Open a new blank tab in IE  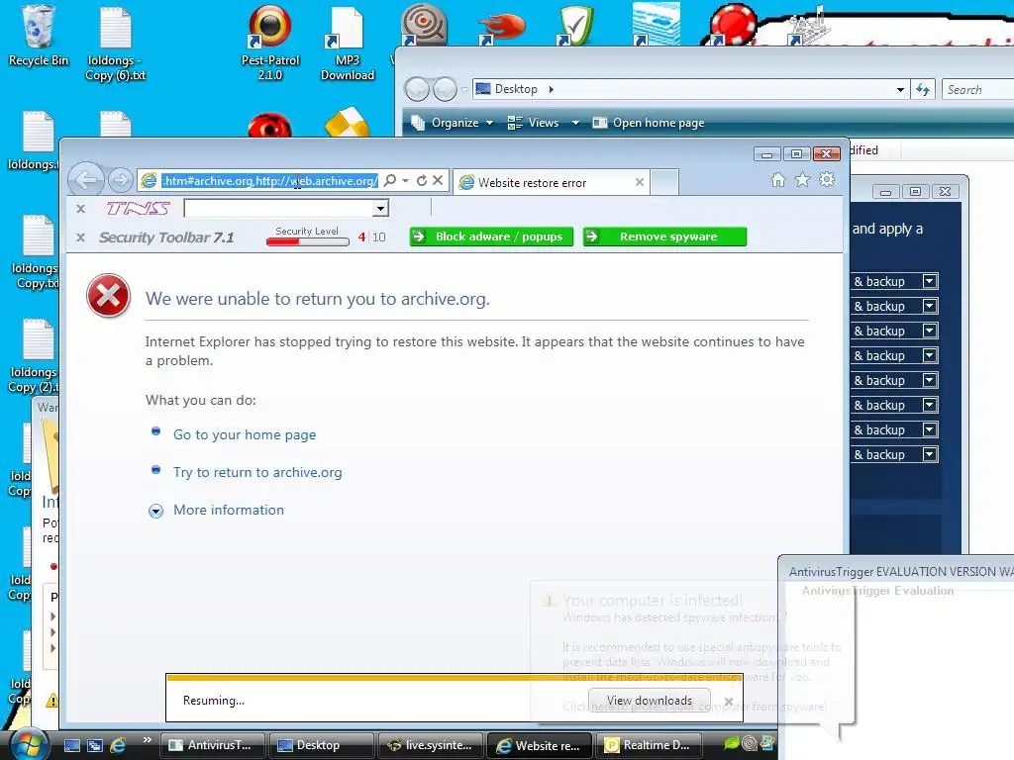[x=664, y=182]
